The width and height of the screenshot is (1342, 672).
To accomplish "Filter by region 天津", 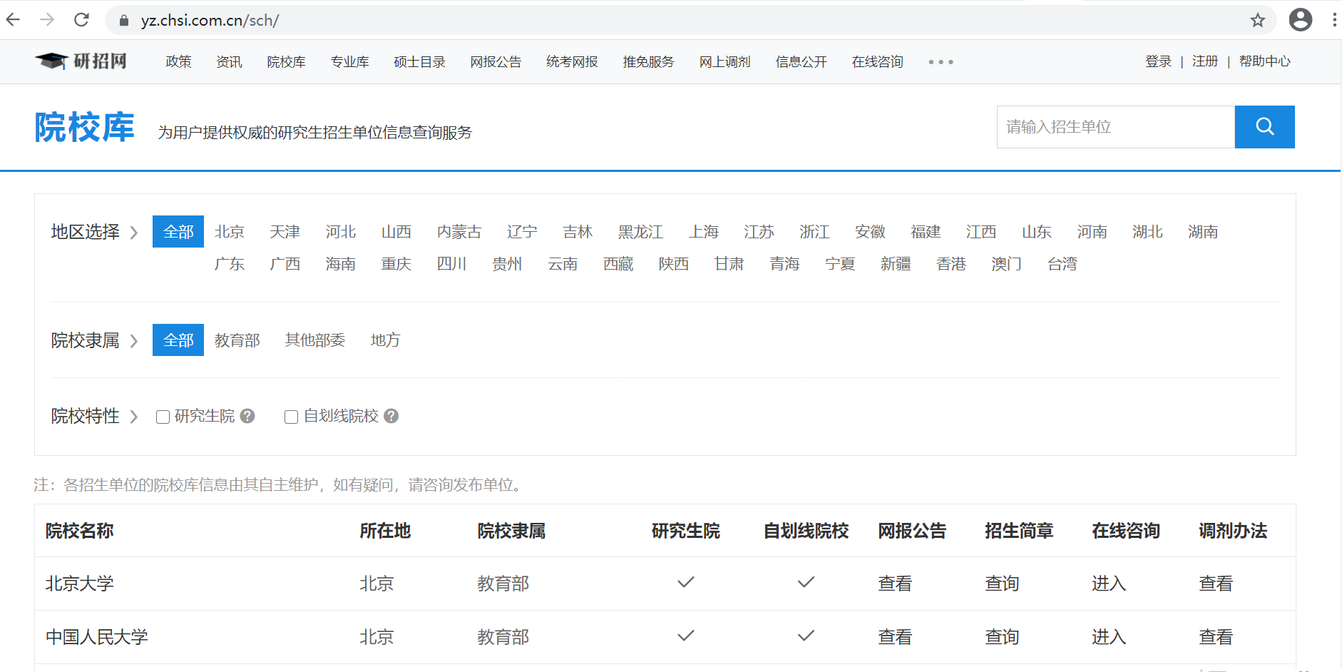I will pyautogui.click(x=285, y=232).
